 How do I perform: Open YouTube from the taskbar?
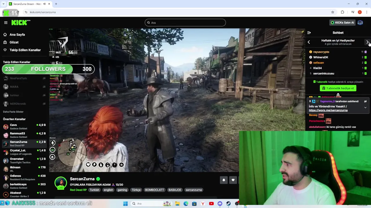[x=211, y=204]
